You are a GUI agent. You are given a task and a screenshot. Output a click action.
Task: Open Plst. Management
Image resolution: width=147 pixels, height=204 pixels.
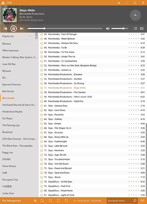pos(12,201)
